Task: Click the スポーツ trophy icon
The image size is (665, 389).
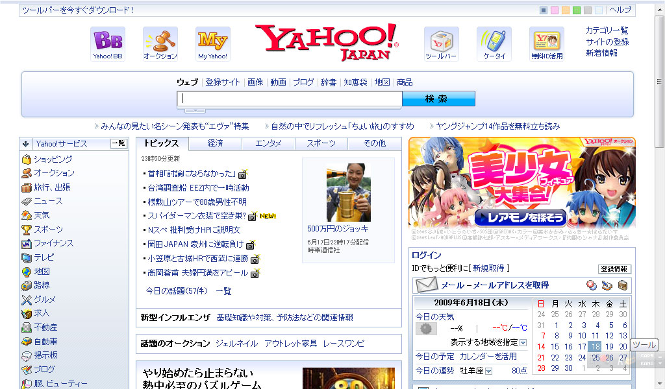Action: (27, 230)
